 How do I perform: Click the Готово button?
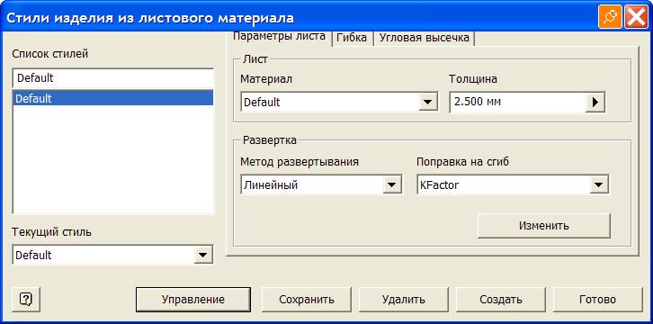click(597, 300)
